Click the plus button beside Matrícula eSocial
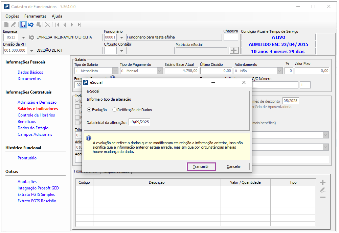The image size is (339, 233). (x=234, y=50)
